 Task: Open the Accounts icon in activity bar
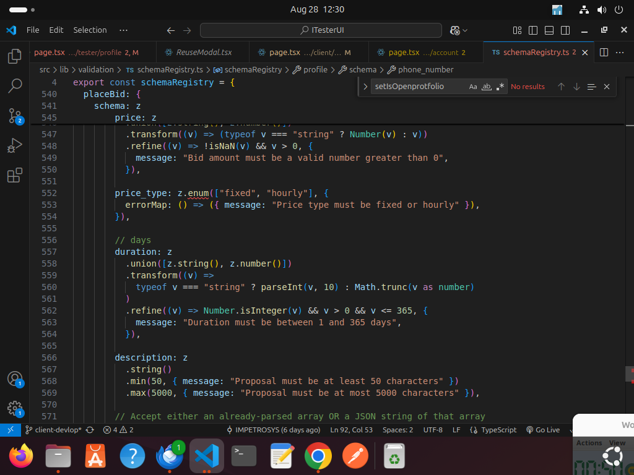pyautogui.click(x=15, y=379)
